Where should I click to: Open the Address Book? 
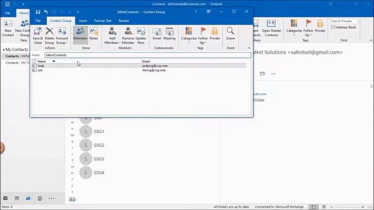pyautogui.click(x=344, y=27)
